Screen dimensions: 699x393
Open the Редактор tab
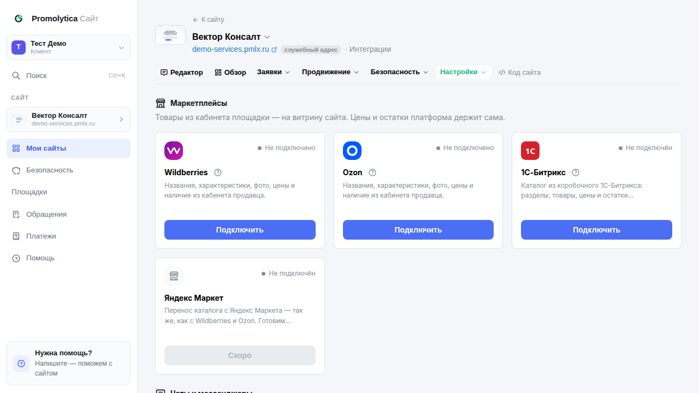pos(181,73)
